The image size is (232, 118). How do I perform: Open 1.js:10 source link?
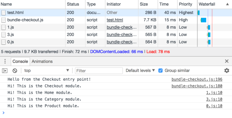click(214, 93)
